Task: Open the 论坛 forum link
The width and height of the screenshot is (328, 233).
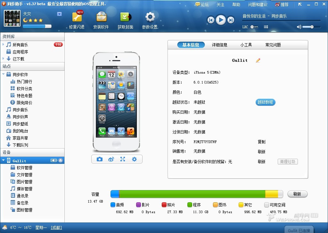Action: click(202, 4)
